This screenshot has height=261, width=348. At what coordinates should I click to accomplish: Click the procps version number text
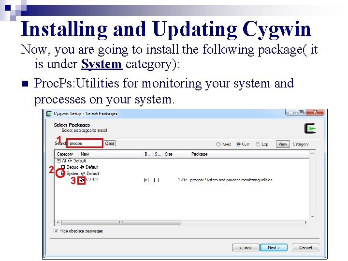(92, 180)
